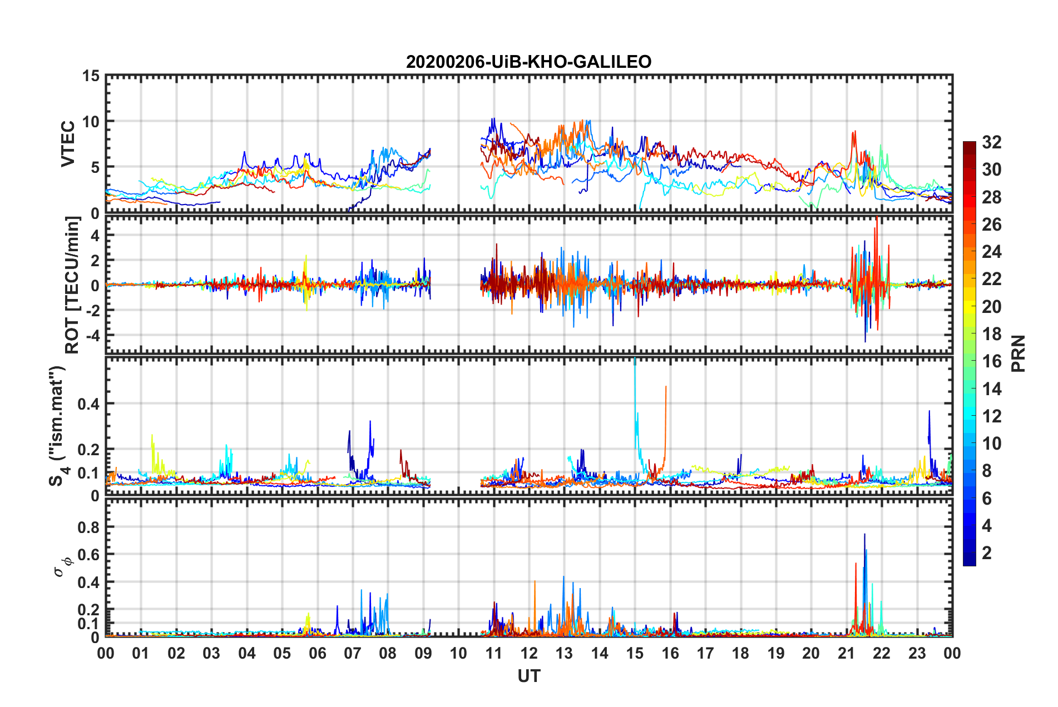Viewport: 1058px width, 707px height.
Task: Click the 5 tick on VTEC axis
Action: click(95, 167)
